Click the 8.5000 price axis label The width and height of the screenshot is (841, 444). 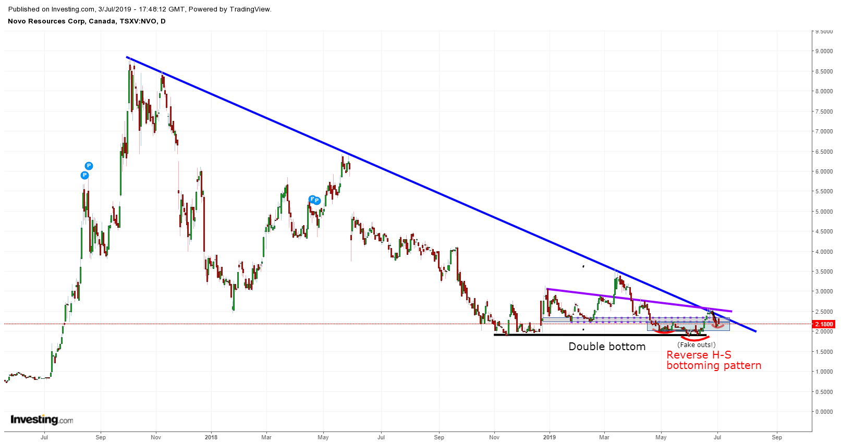[824, 71]
